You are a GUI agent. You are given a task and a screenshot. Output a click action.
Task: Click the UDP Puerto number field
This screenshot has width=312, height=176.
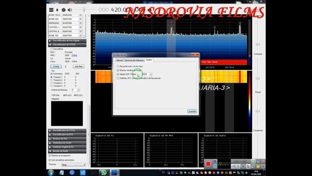coord(145,74)
